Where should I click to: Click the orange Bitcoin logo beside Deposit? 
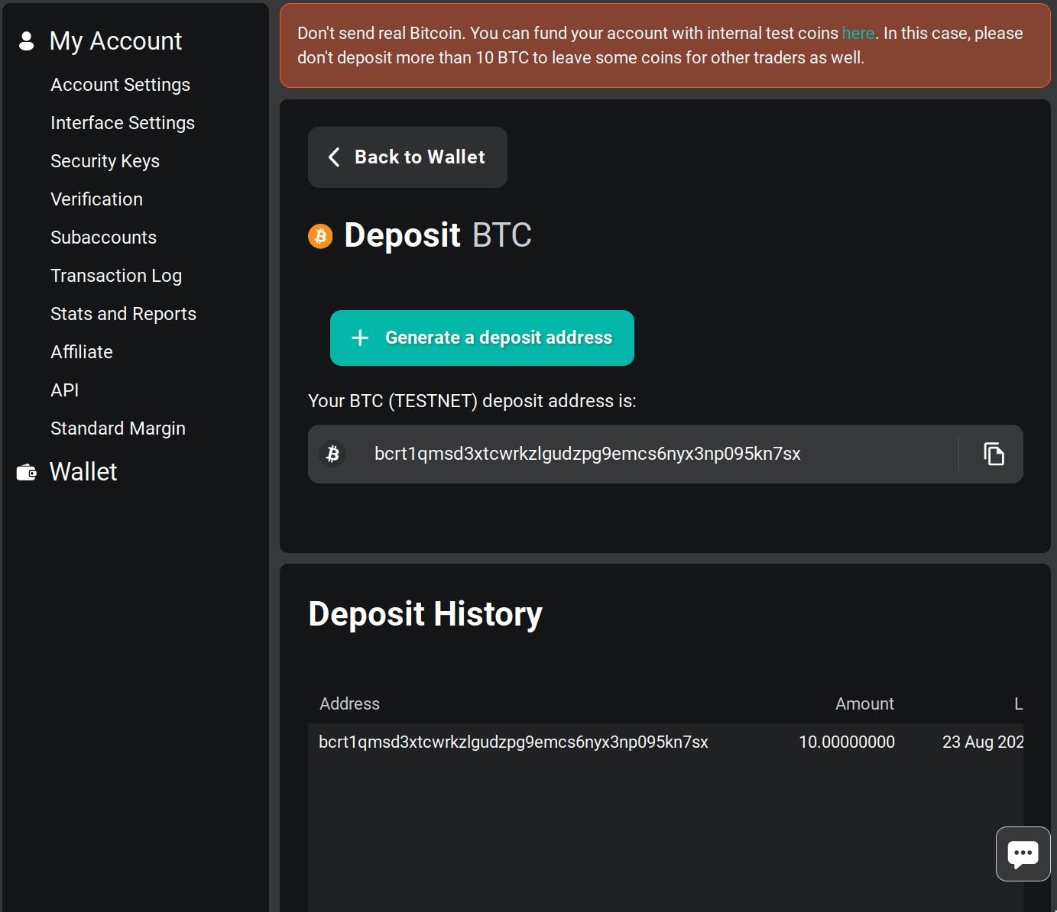click(320, 236)
